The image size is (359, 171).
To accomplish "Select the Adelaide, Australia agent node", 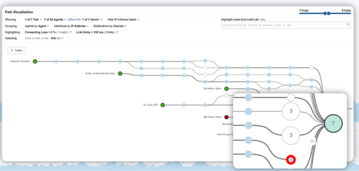I will (35, 61).
